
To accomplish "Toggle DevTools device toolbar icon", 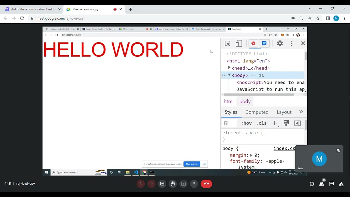I will point(239,44).
